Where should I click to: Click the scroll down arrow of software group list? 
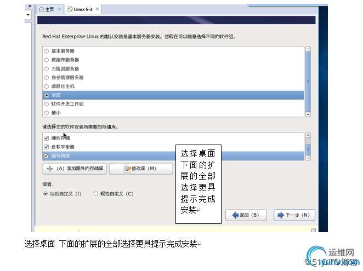point(308,114)
